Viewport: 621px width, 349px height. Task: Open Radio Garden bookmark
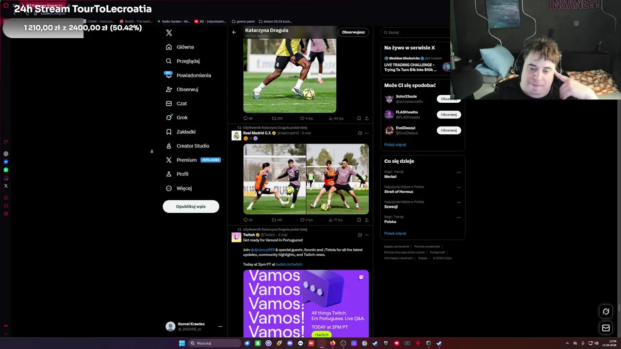174,21
